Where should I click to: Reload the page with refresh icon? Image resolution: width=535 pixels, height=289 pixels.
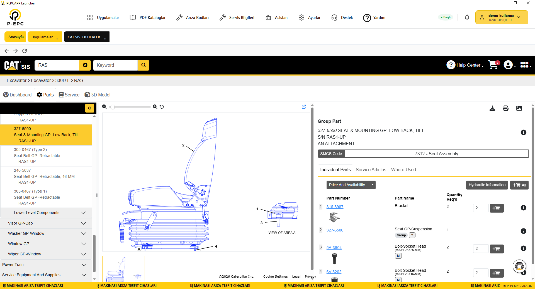pos(25,51)
